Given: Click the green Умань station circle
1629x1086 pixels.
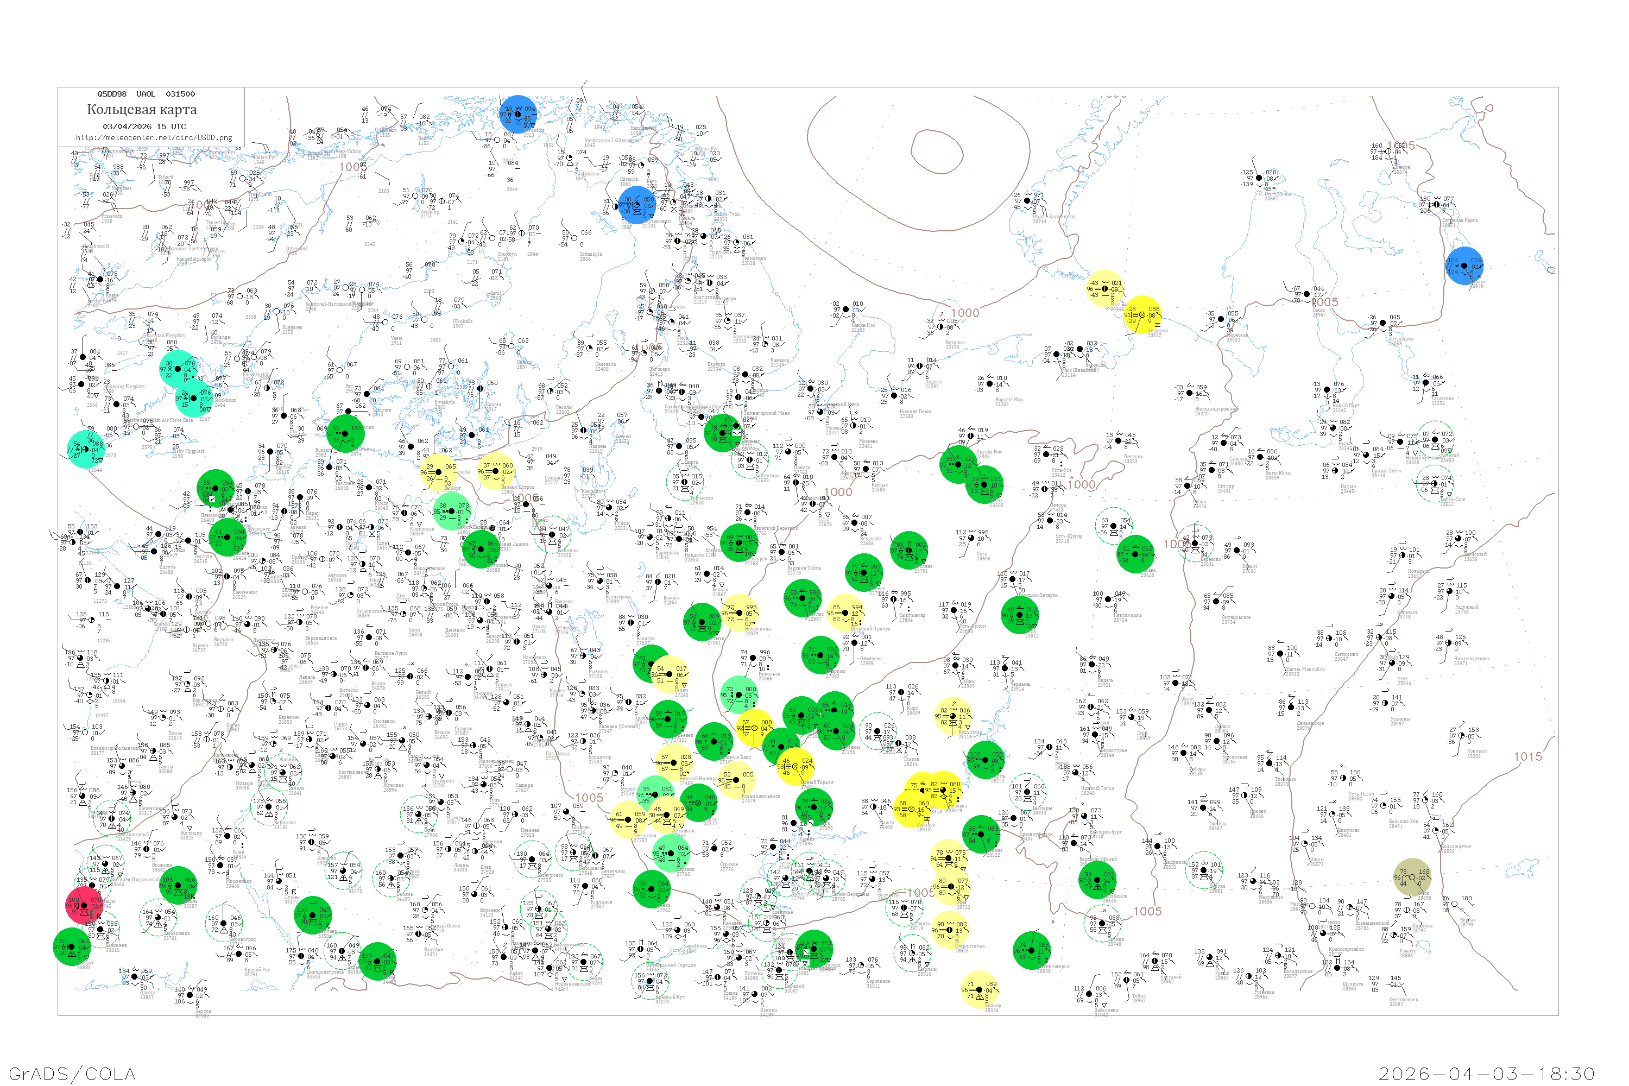Looking at the screenshot, I should (x=178, y=885).
